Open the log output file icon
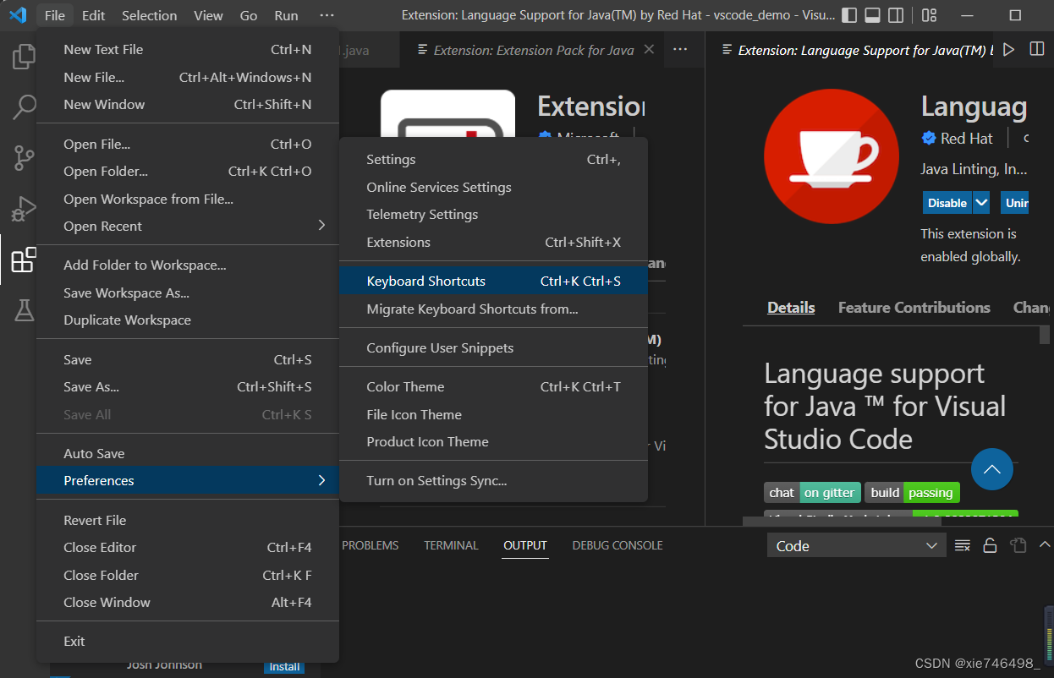1054x678 pixels. click(1018, 545)
